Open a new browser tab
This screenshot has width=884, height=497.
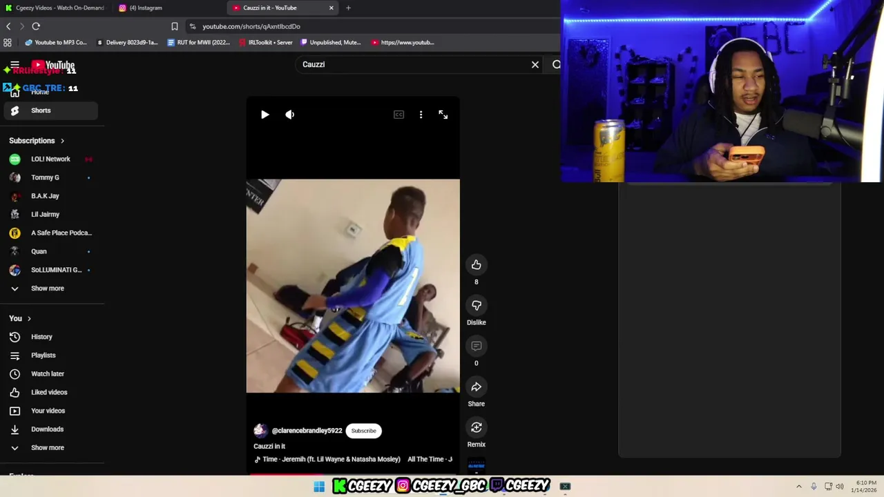348,8
